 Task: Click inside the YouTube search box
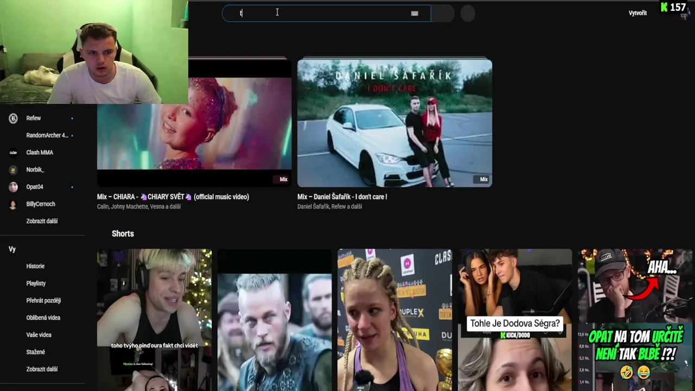[326, 13]
